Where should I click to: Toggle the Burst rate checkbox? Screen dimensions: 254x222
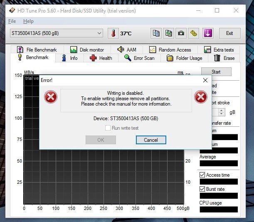point(202,189)
